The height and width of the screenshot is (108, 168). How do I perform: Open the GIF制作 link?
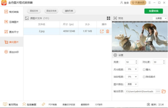pos(99,105)
